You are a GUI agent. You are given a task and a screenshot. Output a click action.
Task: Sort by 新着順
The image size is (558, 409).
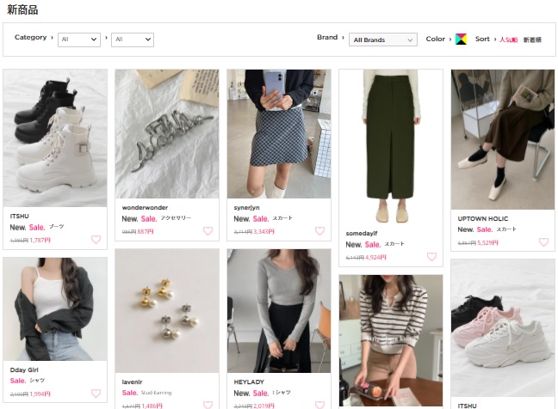[532, 40]
